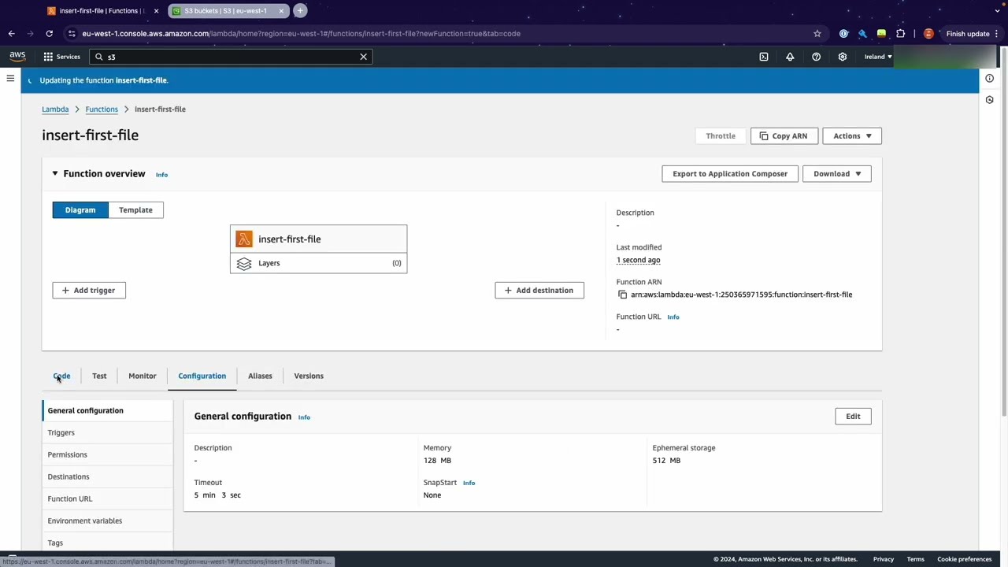The width and height of the screenshot is (1008, 567).
Task: Clear the s3 search text with X
Action: 363,57
